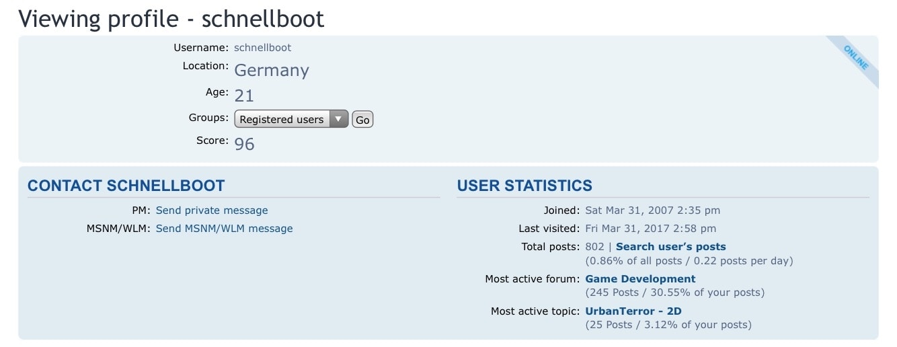Click the dropdown arrow beside Registered users
The width and height of the screenshot is (897, 347).
tap(340, 120)
